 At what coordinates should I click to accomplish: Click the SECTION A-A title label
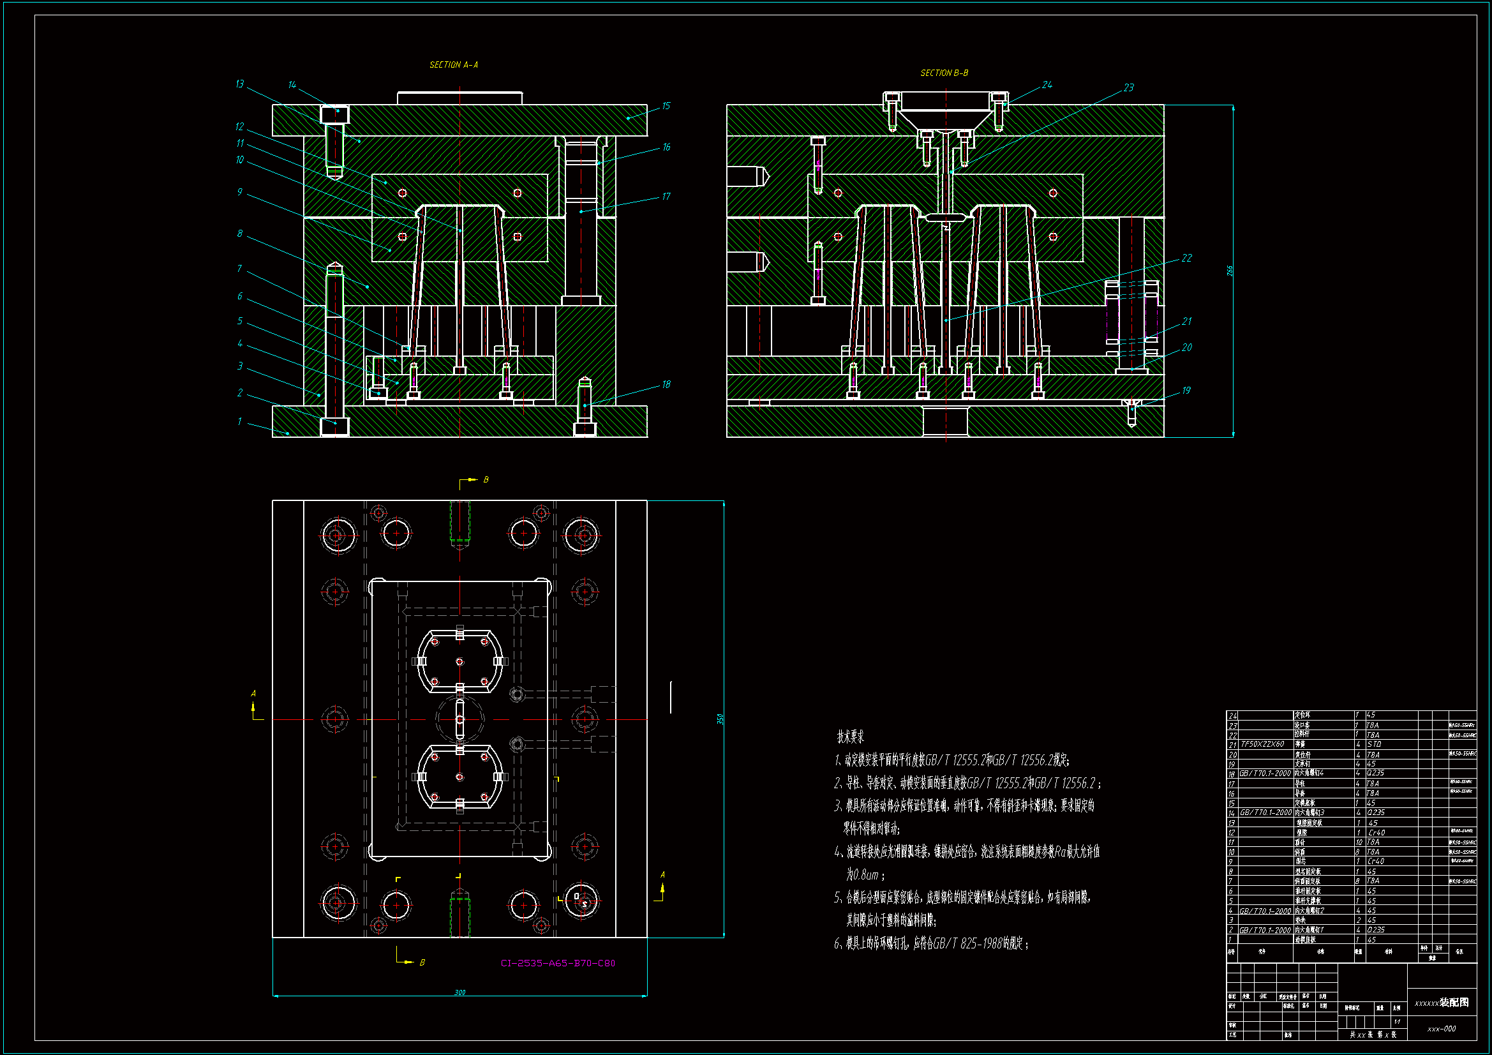click(x=454, y=65)
